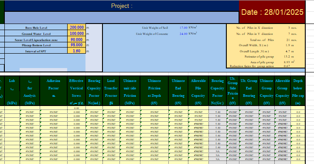Click the piles in X direction value 3
This screenshot has width=314, height=164.
(x=289, y=27)
